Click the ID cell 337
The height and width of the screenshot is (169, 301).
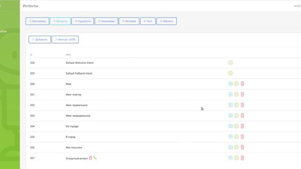click(32, 158)
